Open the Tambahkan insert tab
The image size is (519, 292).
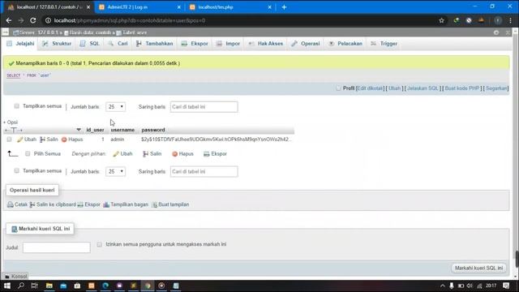[155, 44]
